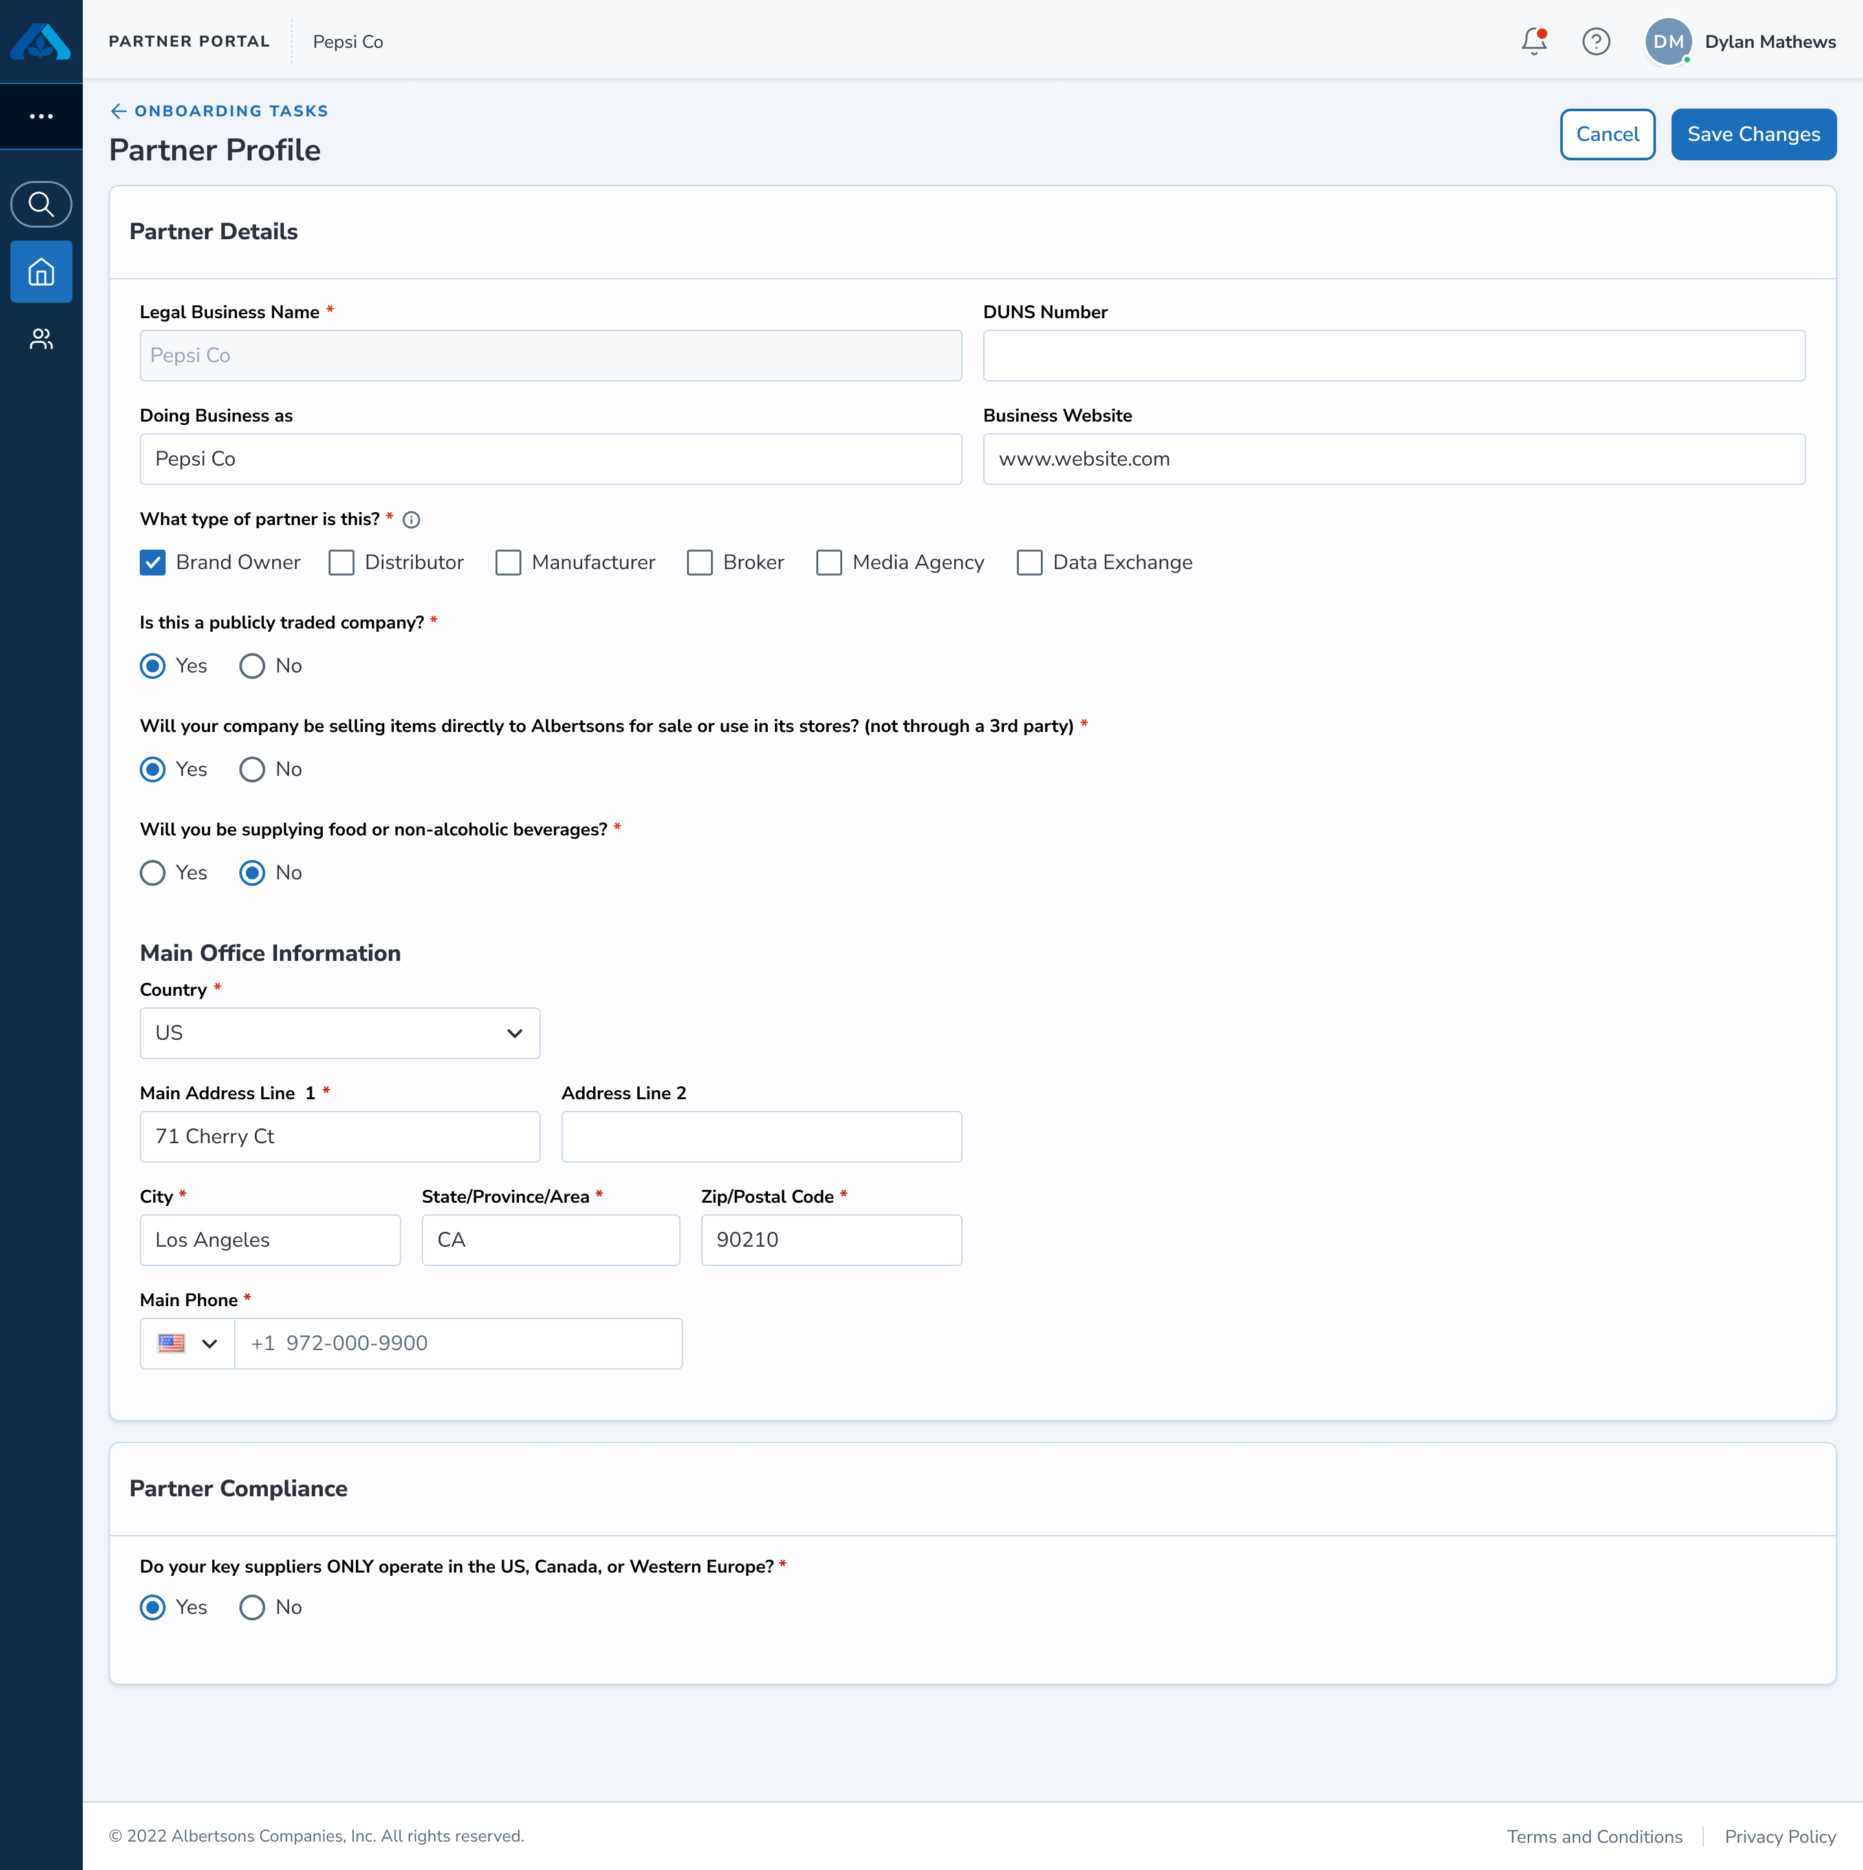
Task: Select Yes for selling directly to Albertsons
Action: (153, 769)
